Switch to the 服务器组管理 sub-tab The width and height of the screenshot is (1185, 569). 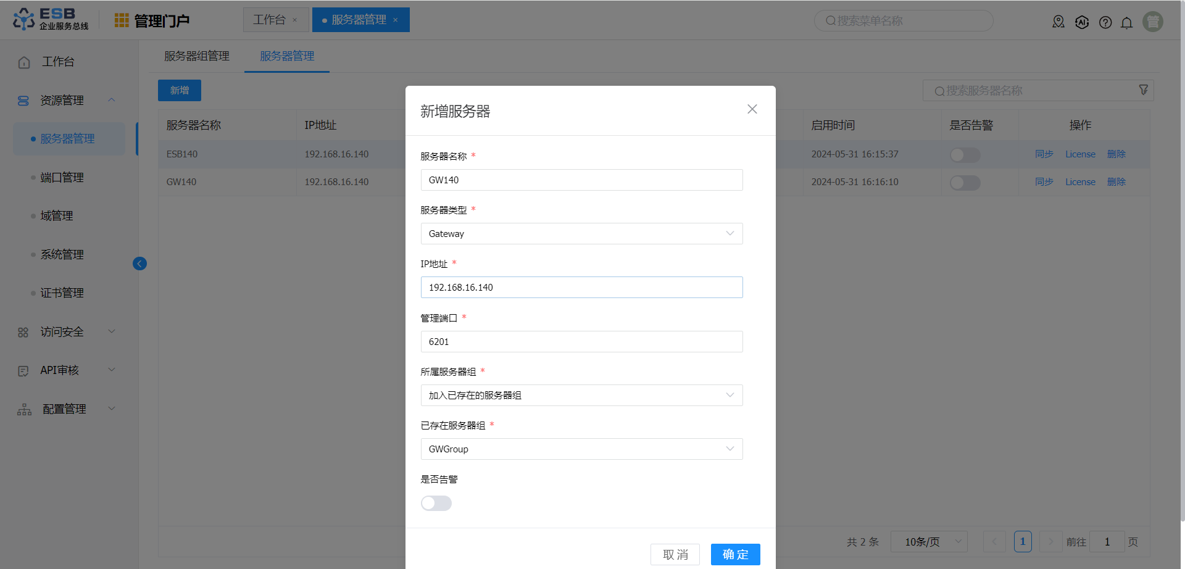tap(197, 56)
